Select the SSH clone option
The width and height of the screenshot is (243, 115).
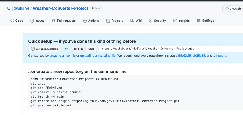click(91, 49)
